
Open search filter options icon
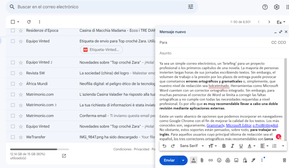point(191,7)
